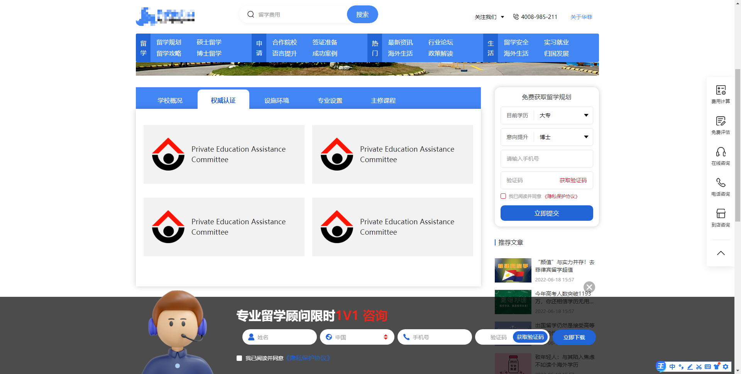This screenshot has width=741, height=374.
Task: Open article "颜值"与实力并存 去菲律宾留学超值
Action: (x=565, y=266)
